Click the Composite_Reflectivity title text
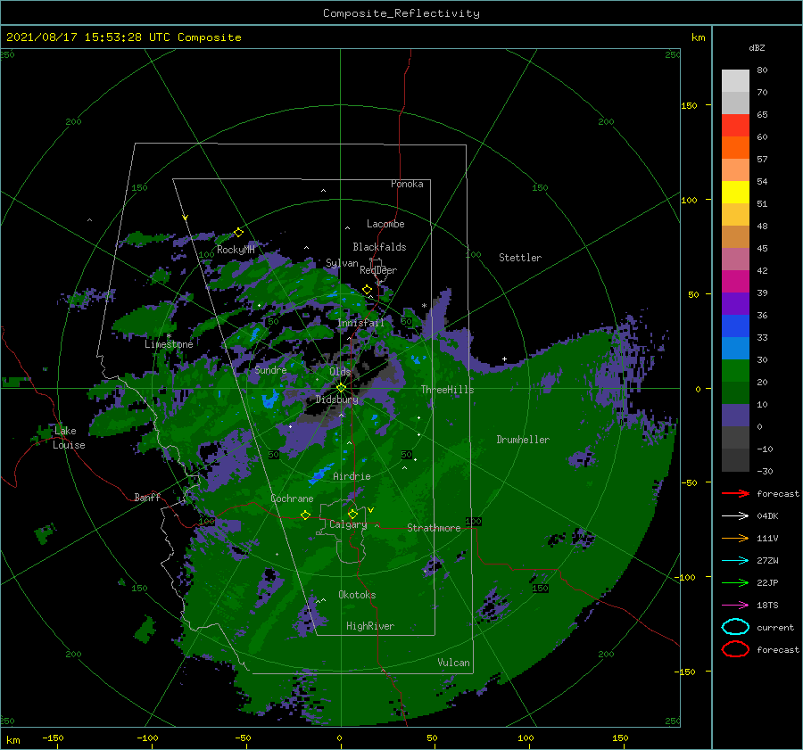 [401, 13]
